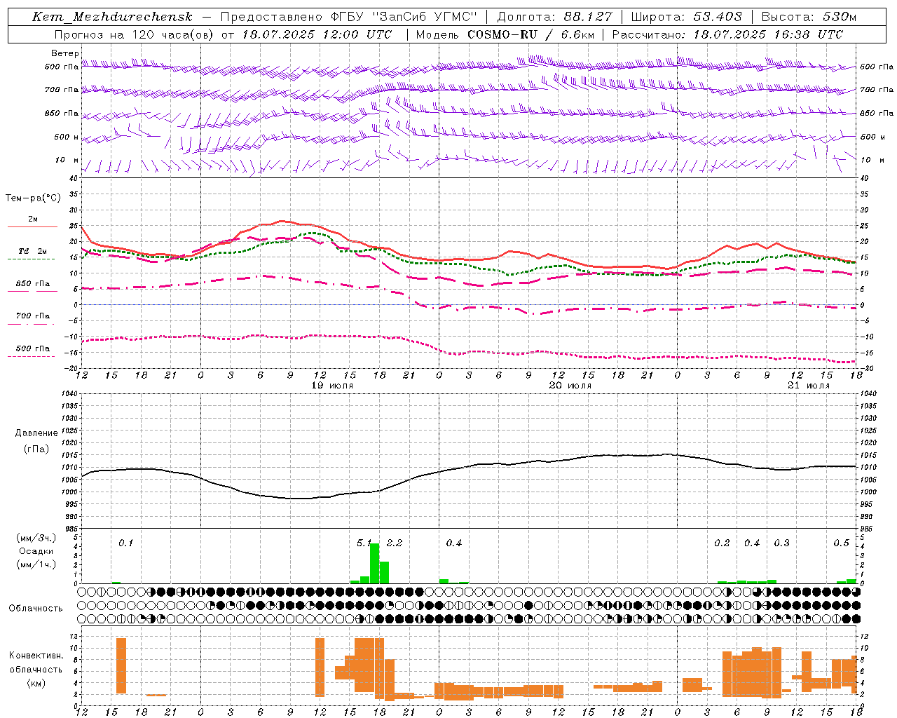
Task: Click the '2.2' three-hour precipitation value
Action: click(395, 543)
